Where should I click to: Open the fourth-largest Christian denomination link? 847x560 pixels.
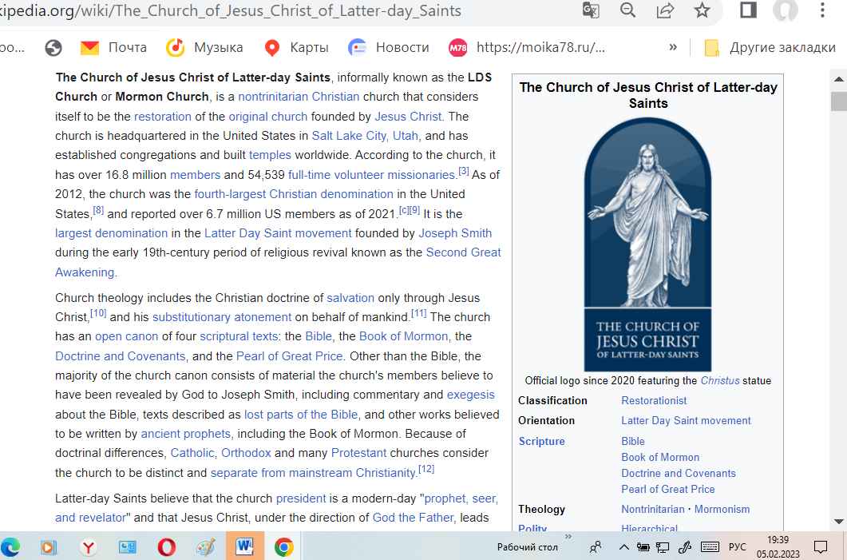point(294,194)
